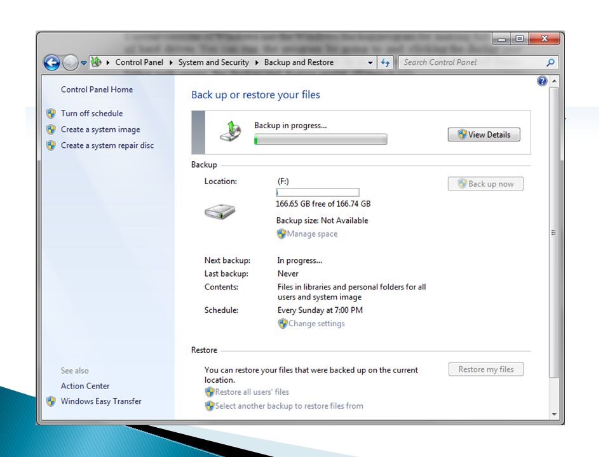Viewport: 610px width, 457px height.
Task: Click the greyed Forward arrow button
Action: click(71, 63)
